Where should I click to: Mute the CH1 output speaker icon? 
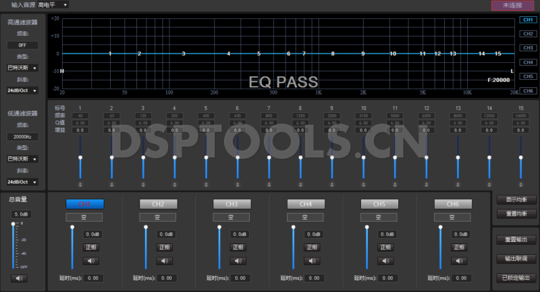coord(90,261)
